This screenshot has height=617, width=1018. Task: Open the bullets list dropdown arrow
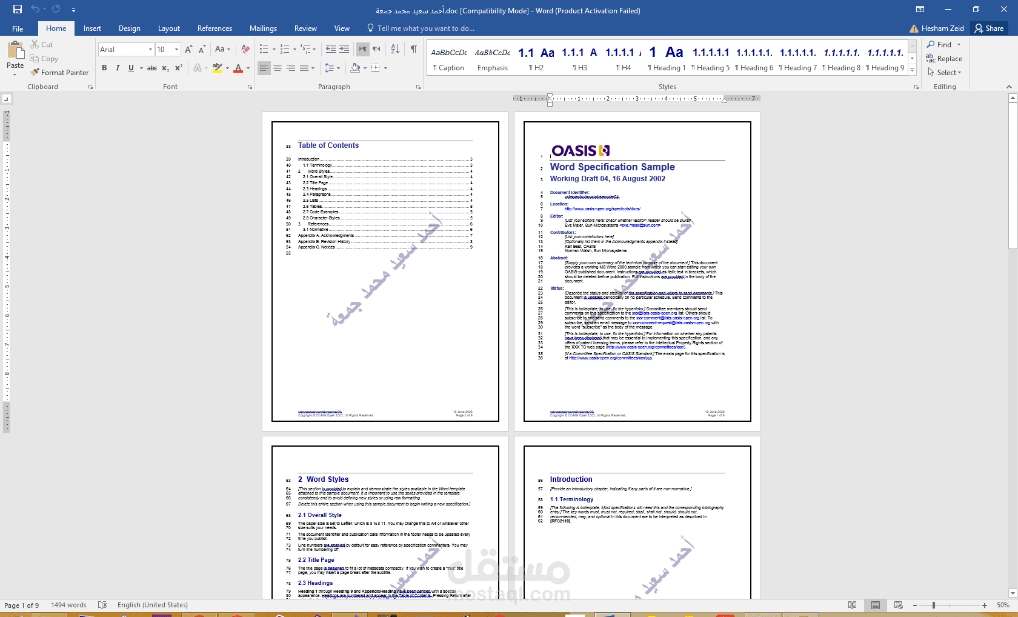coord(274,49)
